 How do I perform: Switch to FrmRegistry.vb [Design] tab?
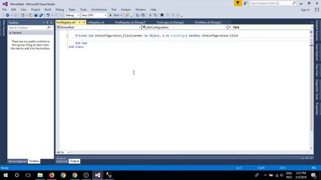(x=130, y=22)
